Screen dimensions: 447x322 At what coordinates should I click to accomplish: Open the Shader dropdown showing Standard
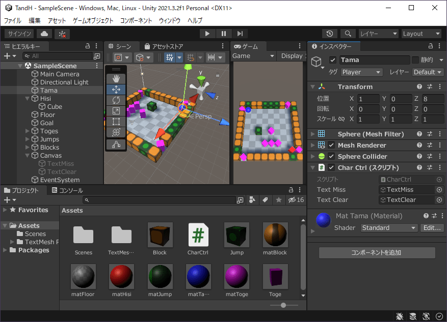[x=389, y=228]
